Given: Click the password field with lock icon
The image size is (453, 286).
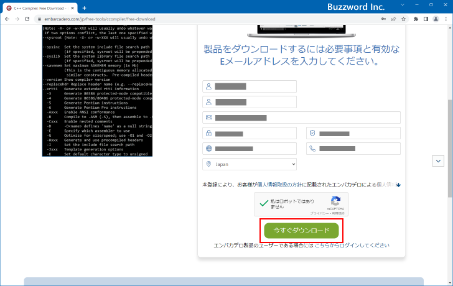Looking at the screenshot, I should point(250,133).
